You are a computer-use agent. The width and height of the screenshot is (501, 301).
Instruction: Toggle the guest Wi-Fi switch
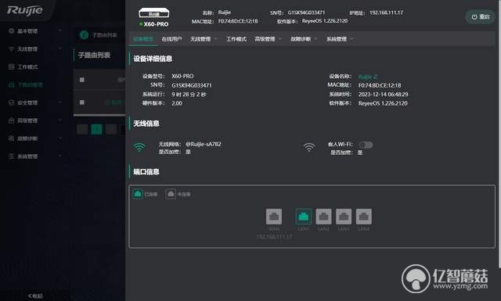click(x=366, y=145)
